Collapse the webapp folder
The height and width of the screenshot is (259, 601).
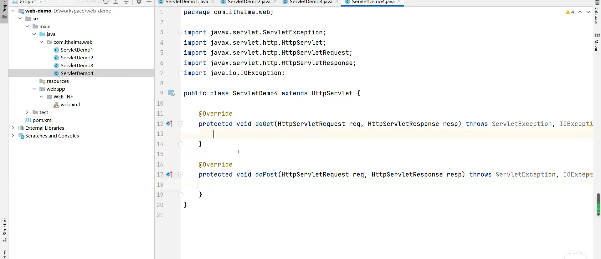[x=34, y=89]
